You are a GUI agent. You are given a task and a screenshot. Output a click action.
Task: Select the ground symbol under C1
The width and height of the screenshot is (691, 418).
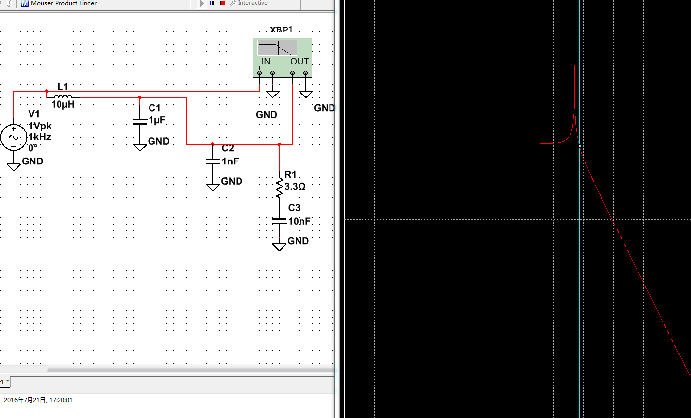[x=140, y=147]
